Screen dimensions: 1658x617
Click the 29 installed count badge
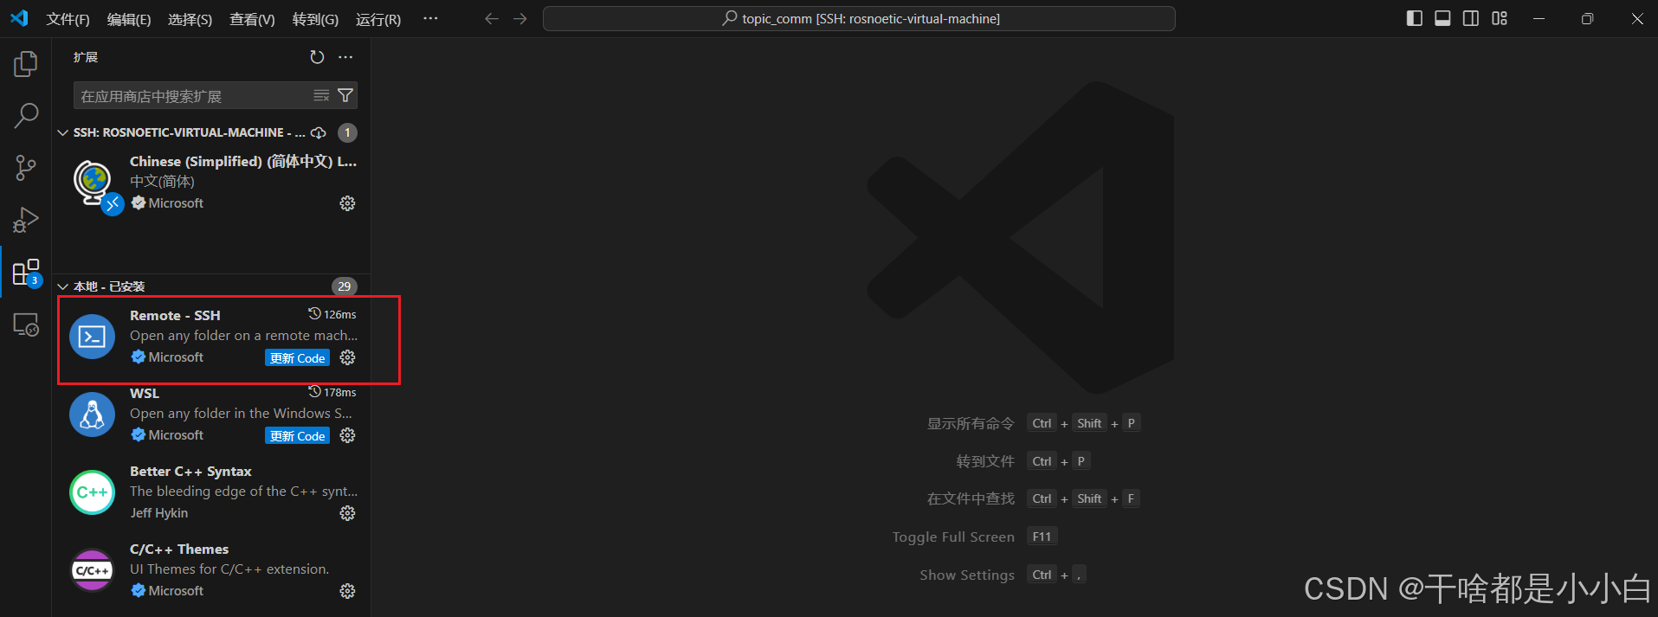[x=345, y=286]
